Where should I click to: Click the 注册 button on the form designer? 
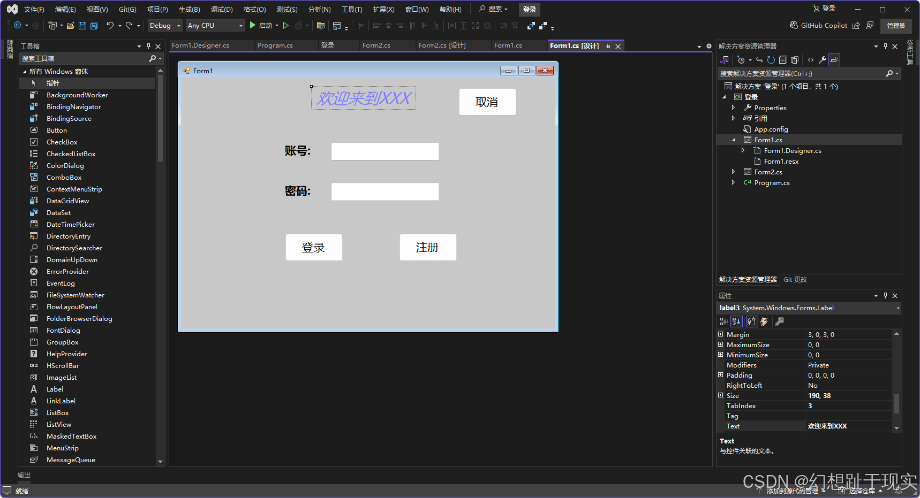(x=428, y=247)
